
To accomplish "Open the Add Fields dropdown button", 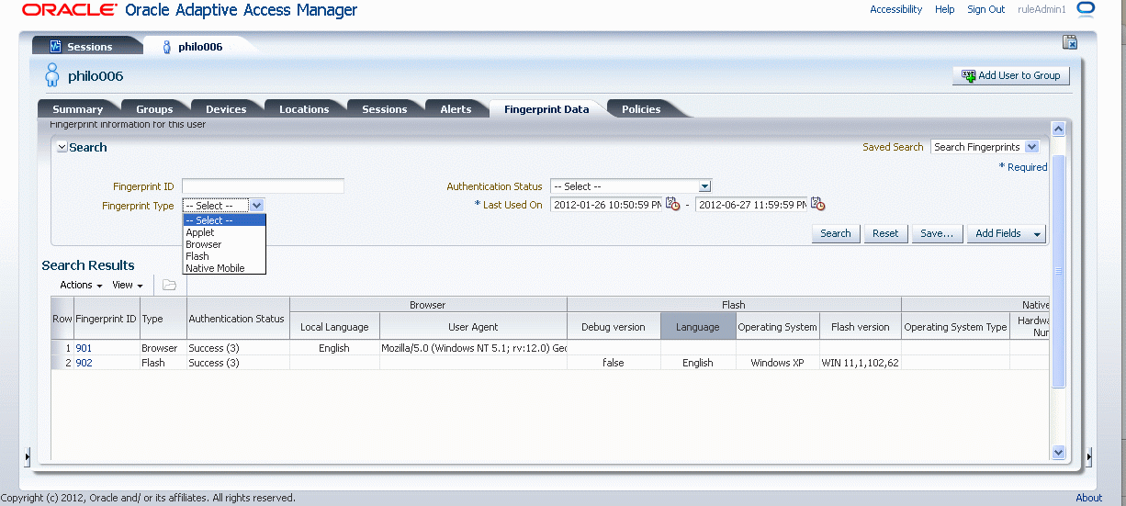I will click(x=1007, y=233).
